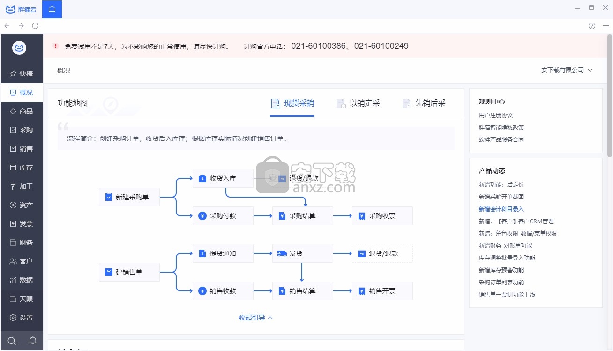
Task: Open notifications bell in sidebar
Action: click(x=33, y=341)
